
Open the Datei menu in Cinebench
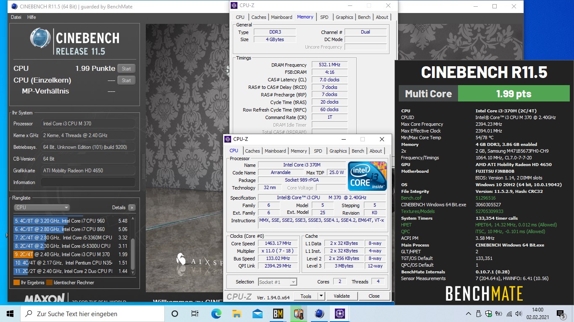16,17
